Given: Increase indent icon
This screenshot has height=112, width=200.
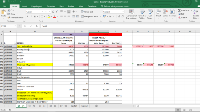Looking at the screenshot, I should coord(77,16).
